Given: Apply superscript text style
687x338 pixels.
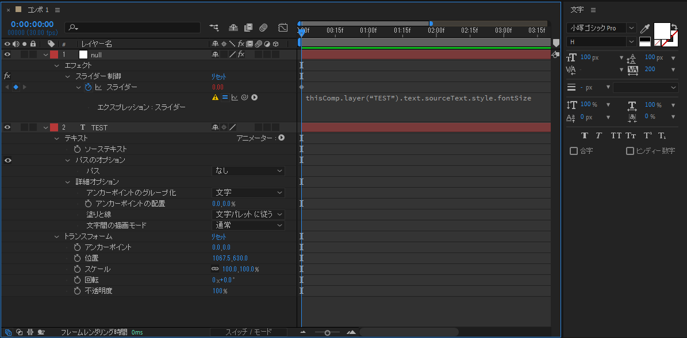Looking at the screenshot, I should (647, 135).
